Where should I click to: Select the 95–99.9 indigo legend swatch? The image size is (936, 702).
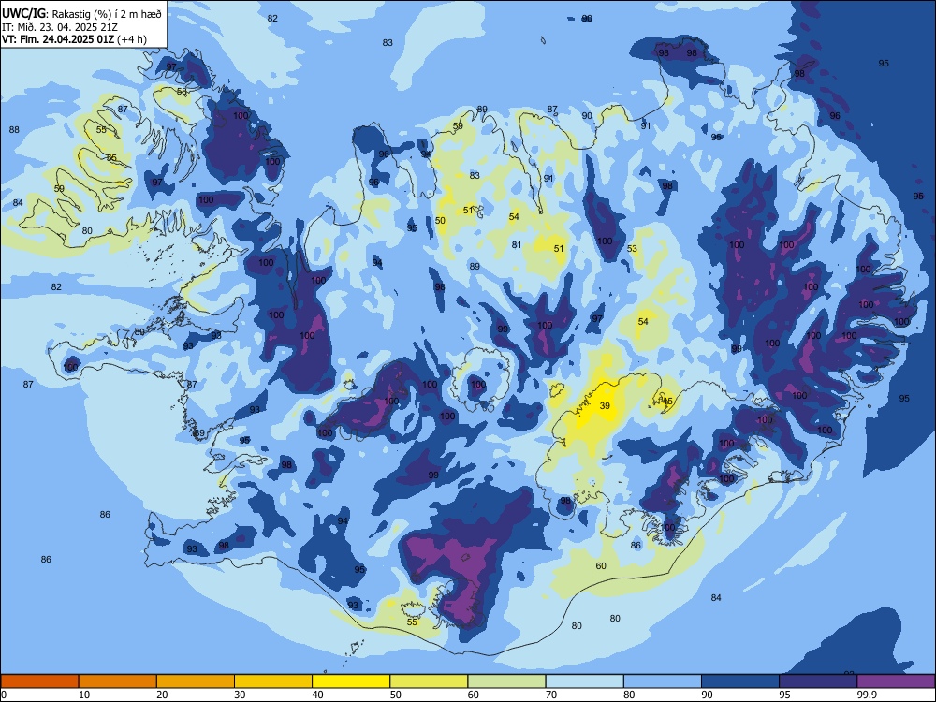click(x=818, y=681)
